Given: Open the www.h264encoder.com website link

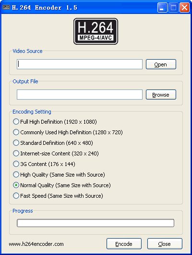Looking at the screenshot, I should tap(36, 244).
